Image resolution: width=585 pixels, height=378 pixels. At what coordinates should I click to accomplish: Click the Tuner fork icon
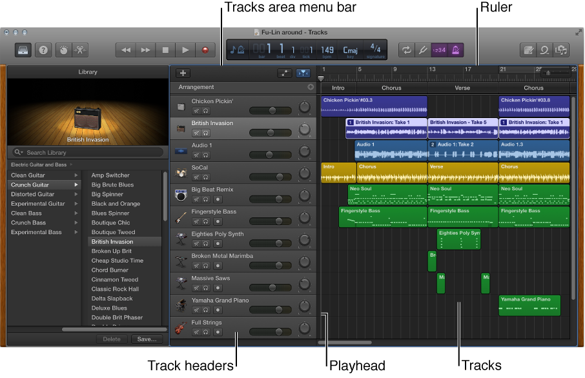(x=424, y=50)
